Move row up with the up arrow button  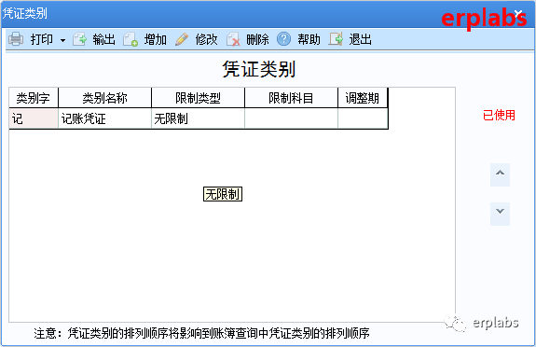pos(500,174)
